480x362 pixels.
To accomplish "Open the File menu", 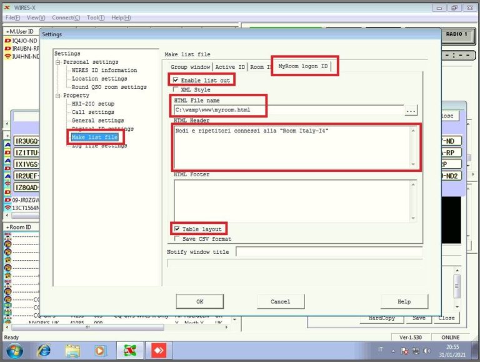I will pos(12,18).
